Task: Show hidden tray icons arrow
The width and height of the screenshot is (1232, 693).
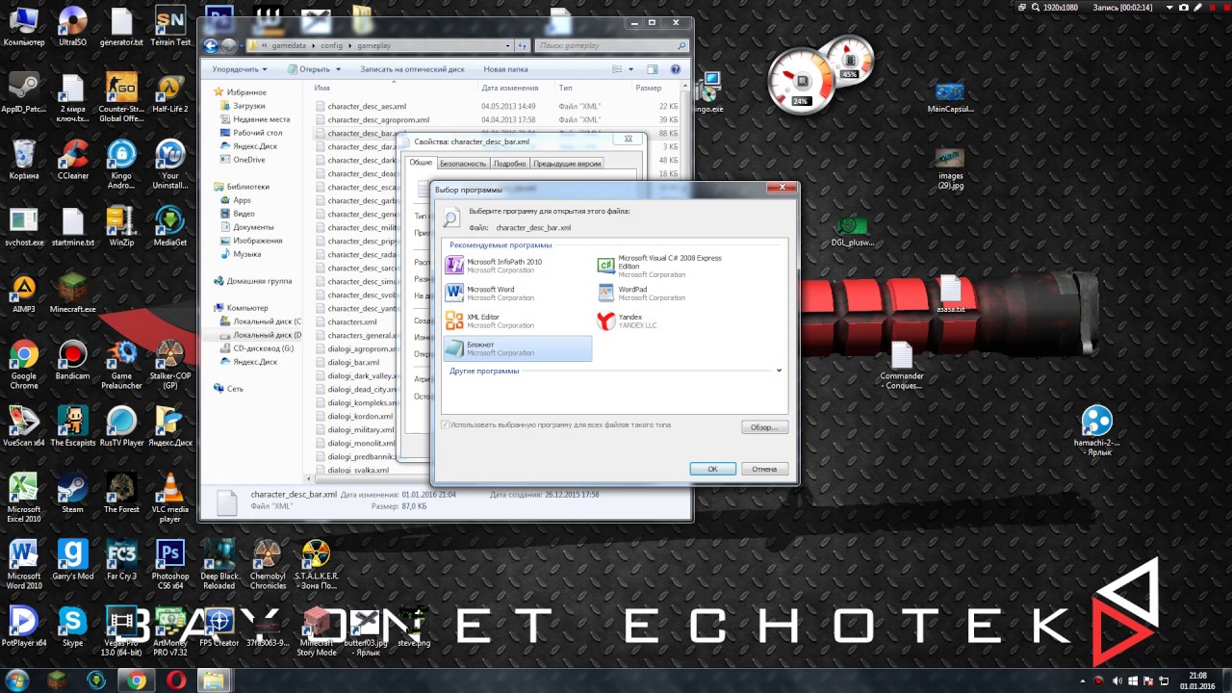Action: (1085, 681)
